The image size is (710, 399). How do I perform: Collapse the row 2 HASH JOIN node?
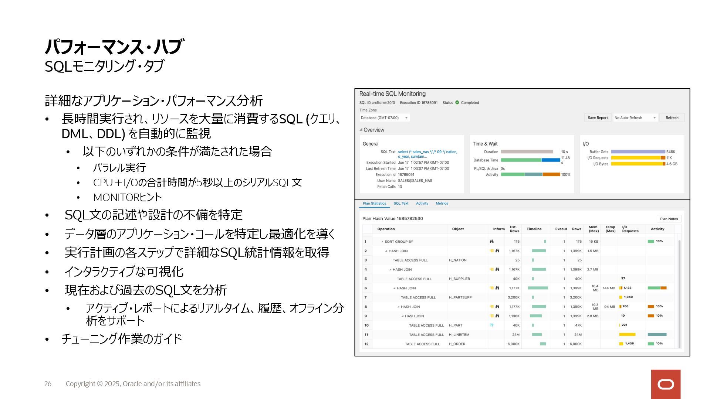point(386,251)
